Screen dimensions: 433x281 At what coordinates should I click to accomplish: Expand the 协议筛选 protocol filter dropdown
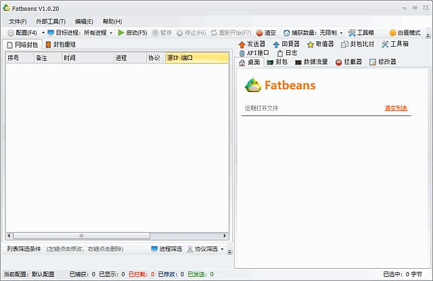coord(222,249)
